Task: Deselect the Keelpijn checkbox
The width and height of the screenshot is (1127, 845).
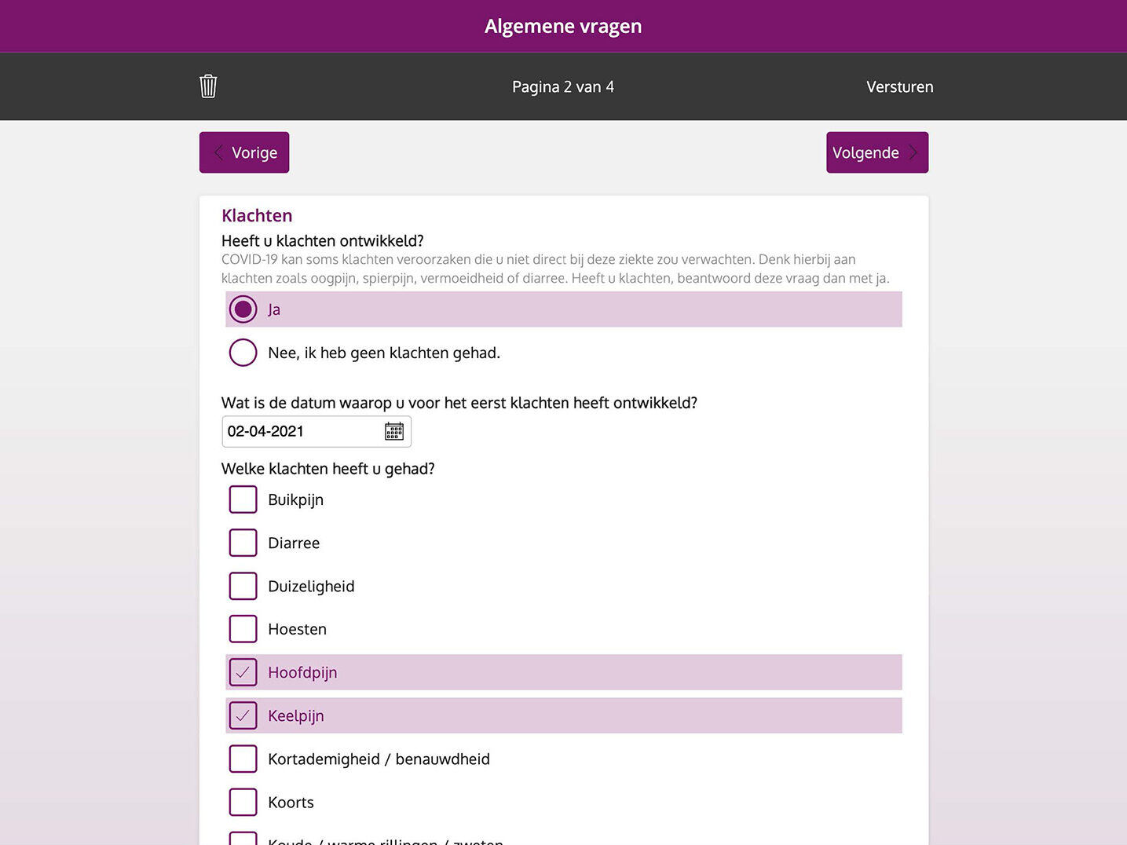Action: [x=243, y=715]
